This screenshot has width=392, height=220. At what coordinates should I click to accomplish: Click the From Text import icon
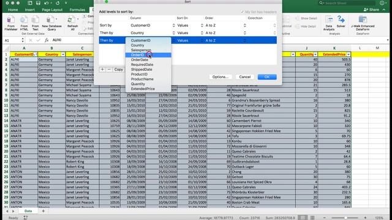[x=36, y=23]
